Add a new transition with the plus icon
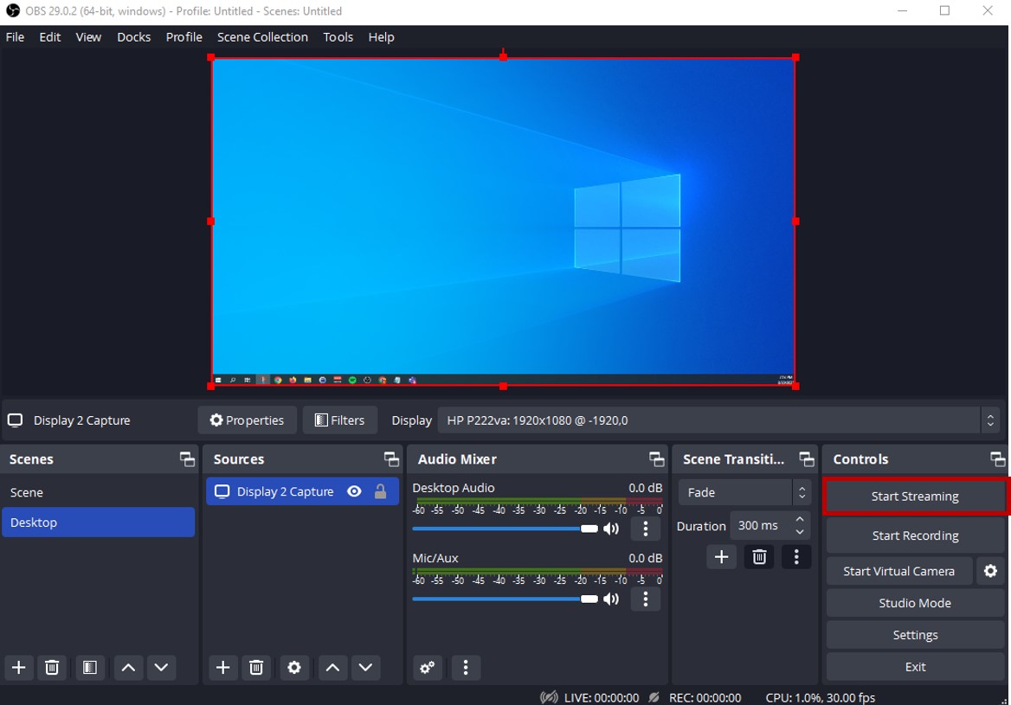The width and height of the screenshot is (1011, 705). 722,557
